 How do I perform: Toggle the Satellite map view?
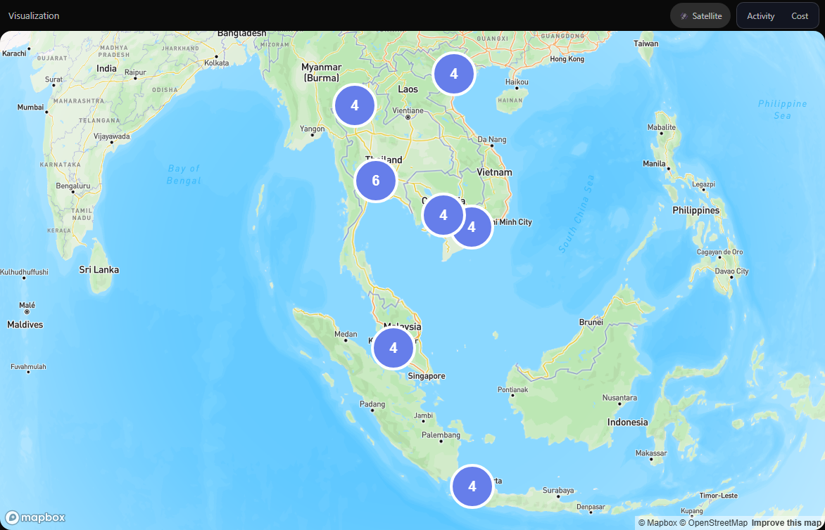coord(700,15)
